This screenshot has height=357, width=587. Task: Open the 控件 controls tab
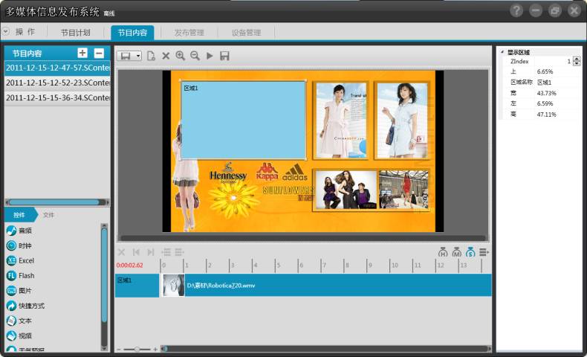(x=19, y=215)
